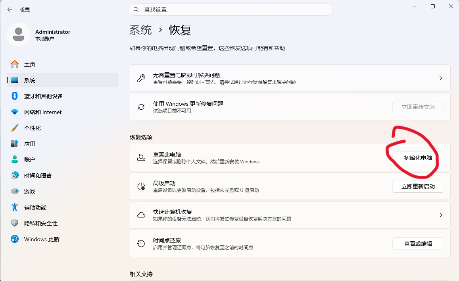Screen dimensions: 459x281
Task: Click the 本地账户 label under Administrator
Action: click(44, 39)
